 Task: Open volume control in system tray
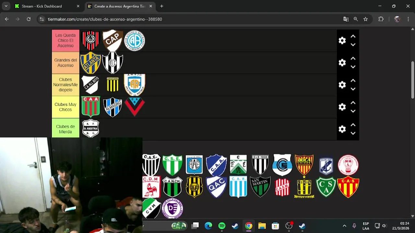[x=384, y=226]
